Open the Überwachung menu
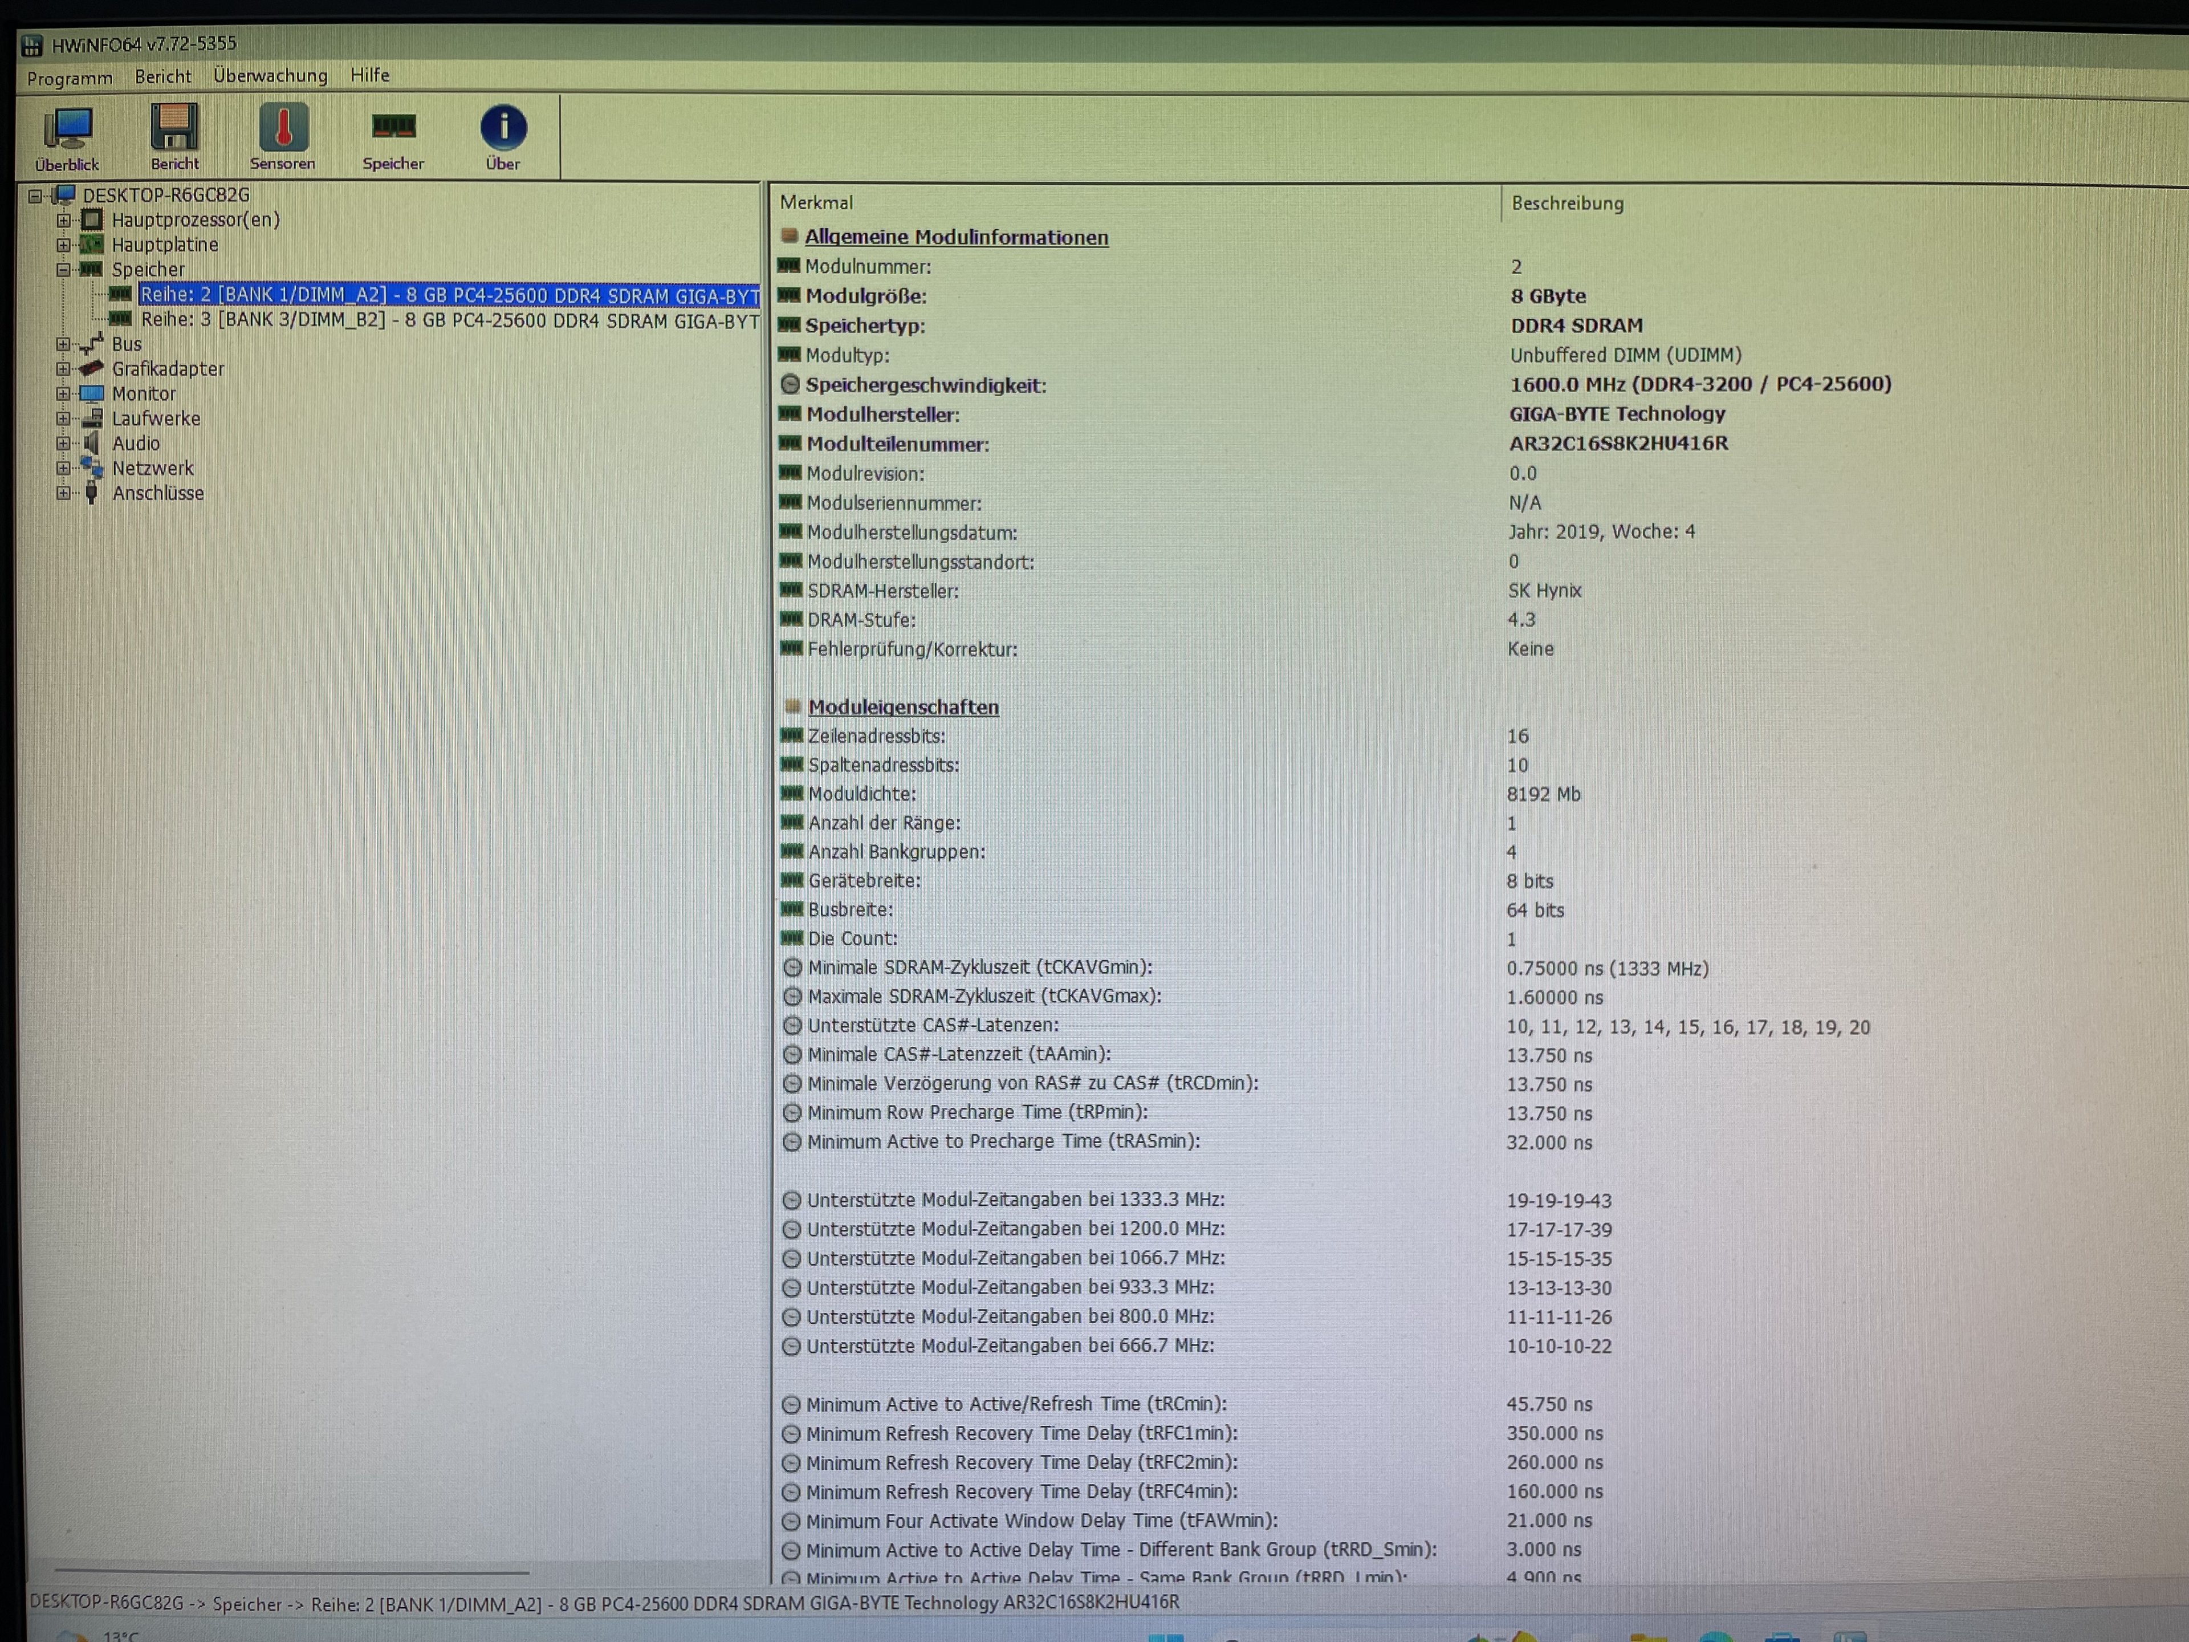This screenshot has height=1642, width=2189. pos(270,76)
